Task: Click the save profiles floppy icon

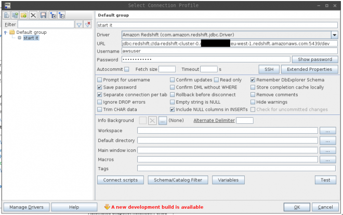Action: (x=43, y=15)
